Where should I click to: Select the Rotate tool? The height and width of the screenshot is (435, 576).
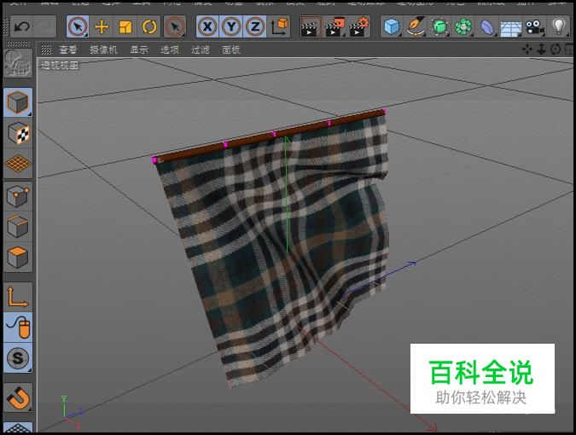(x=149, y=26)
